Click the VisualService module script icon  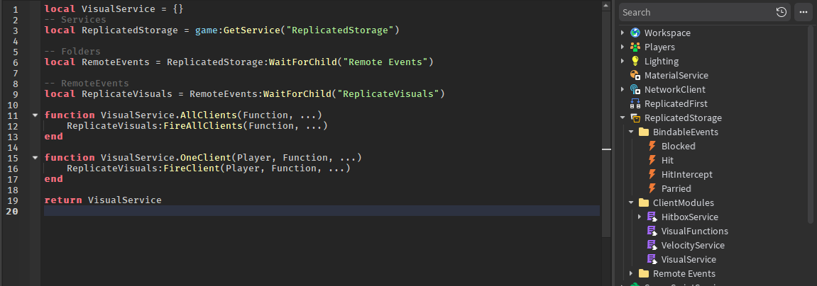click(x=652, y=260)
